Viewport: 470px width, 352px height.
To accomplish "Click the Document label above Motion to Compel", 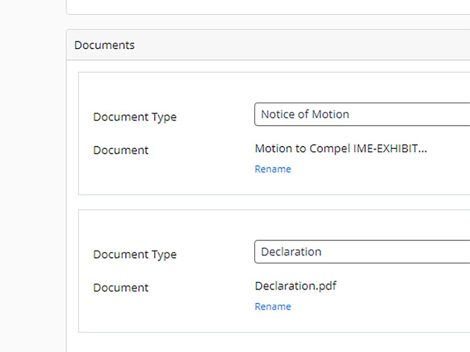I will tap(121, 150).
